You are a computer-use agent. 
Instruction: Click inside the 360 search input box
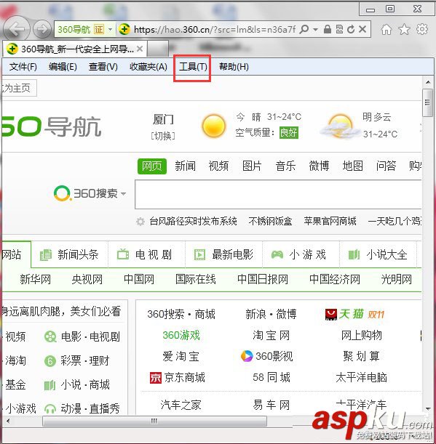(278, 195)
